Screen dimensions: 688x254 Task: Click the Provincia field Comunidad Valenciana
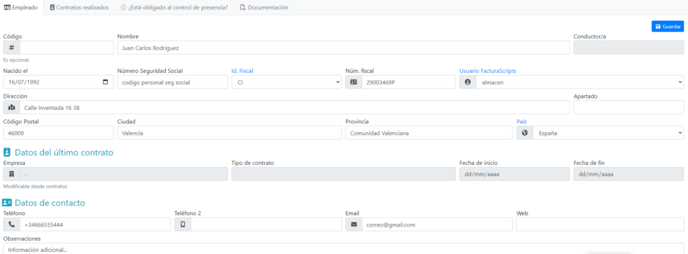429,133
